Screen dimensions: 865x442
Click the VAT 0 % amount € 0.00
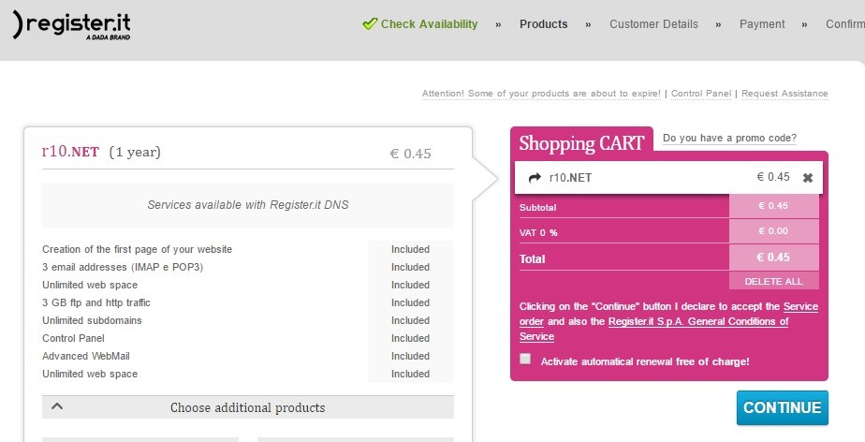click(773, 231)
